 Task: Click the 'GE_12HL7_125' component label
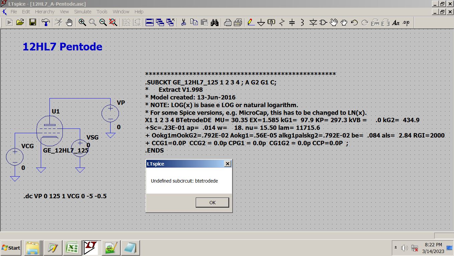(x=66, y=151)
